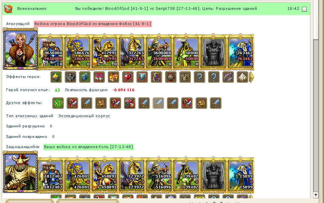Click the Военачальник sword report icon
Viewport: 324px width, 203px height.
pos(8,9)
